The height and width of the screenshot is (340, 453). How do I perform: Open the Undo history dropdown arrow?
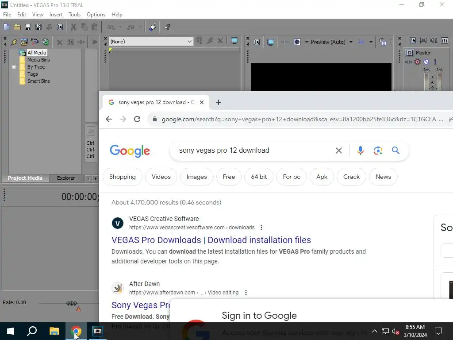(120, 27)
